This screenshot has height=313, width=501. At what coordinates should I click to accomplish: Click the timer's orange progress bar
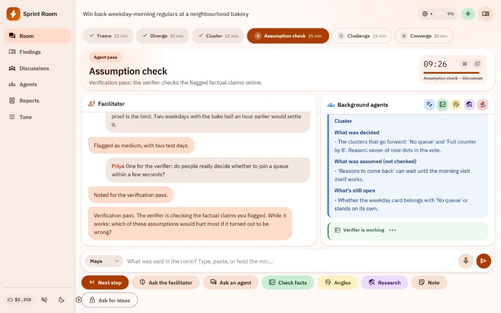453,73
